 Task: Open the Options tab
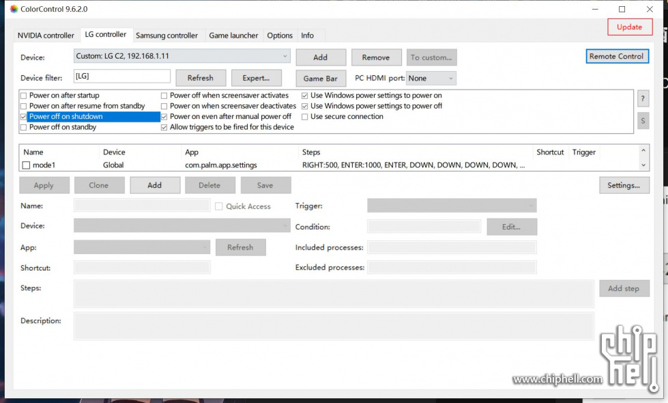pos(280,36)
